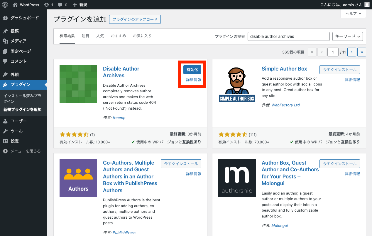Switch to the お気に入り tab
Viewport: 372px width, 236px height.
[142, 36]
